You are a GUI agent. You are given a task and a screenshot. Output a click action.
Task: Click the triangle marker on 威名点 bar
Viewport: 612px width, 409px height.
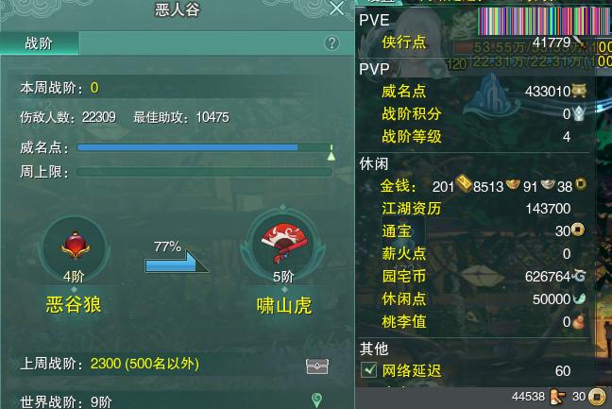(331, 156)
